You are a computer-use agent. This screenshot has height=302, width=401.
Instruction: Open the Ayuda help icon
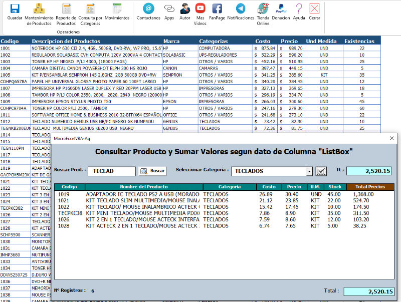(x=299, y=9)
